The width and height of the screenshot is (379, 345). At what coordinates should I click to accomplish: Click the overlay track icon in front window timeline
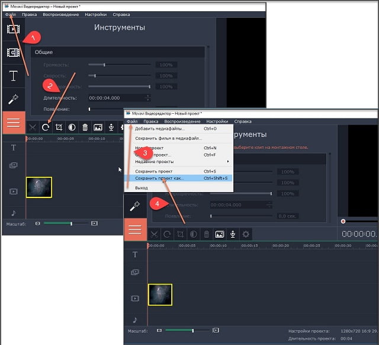coord(135,273)
